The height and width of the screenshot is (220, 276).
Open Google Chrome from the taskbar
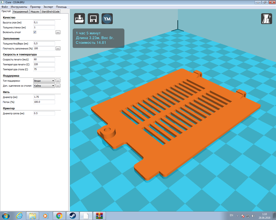[x=59, y=215]
